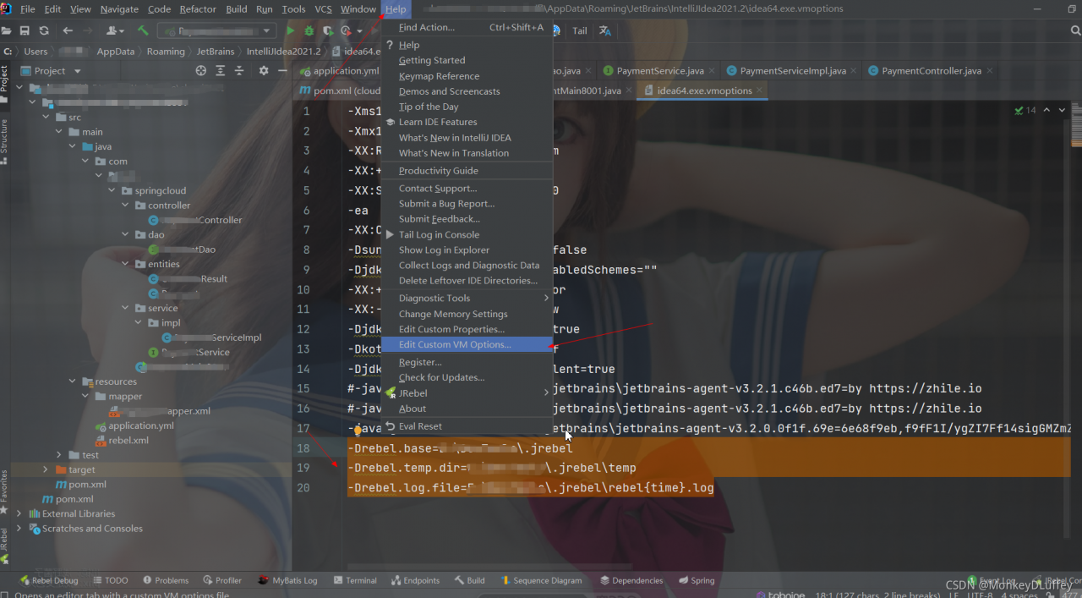Open Project panel settings gear
The width and height of the screenshot is (1082, 598).
[264, 71]
